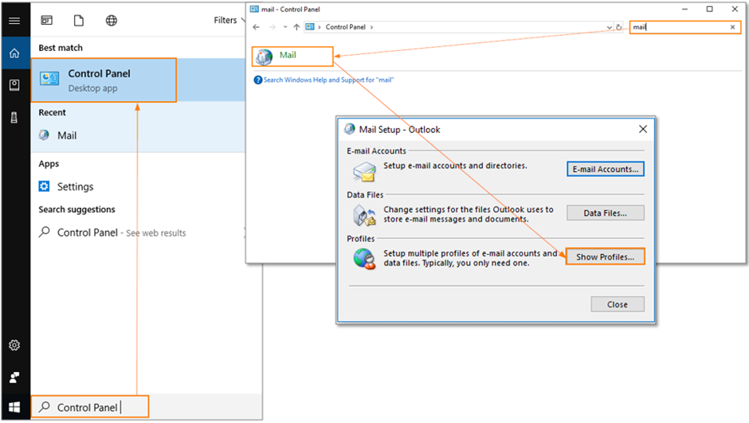This screenshot has width=749, height=423.
Task: Open Mail from Recent list
Action: point(67,135)
